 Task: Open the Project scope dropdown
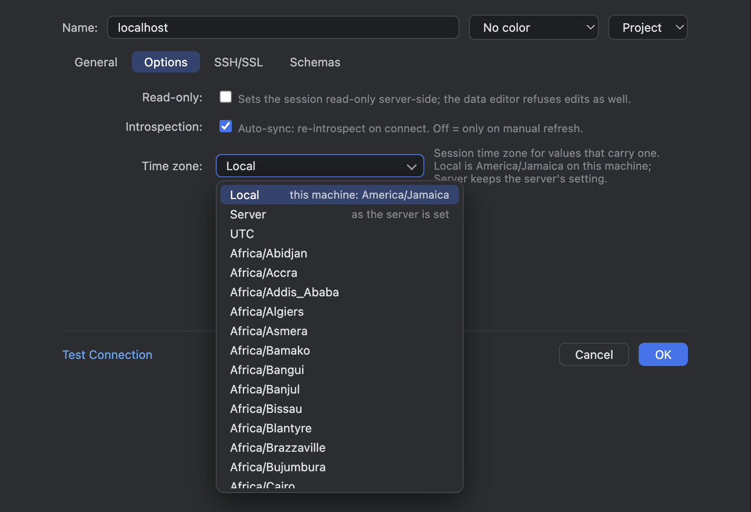point(648,27)
